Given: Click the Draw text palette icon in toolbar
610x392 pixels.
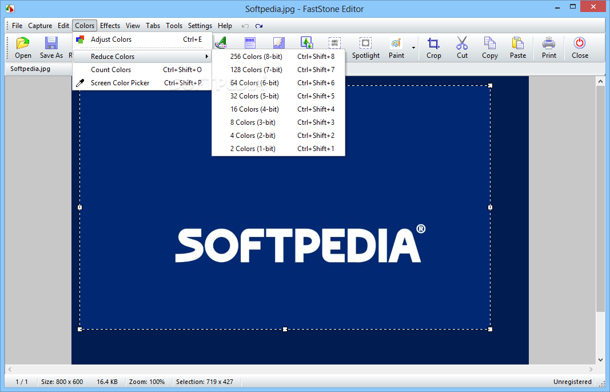Looking at the screenshot, I should pyautogui.click(x=221, y=42).
